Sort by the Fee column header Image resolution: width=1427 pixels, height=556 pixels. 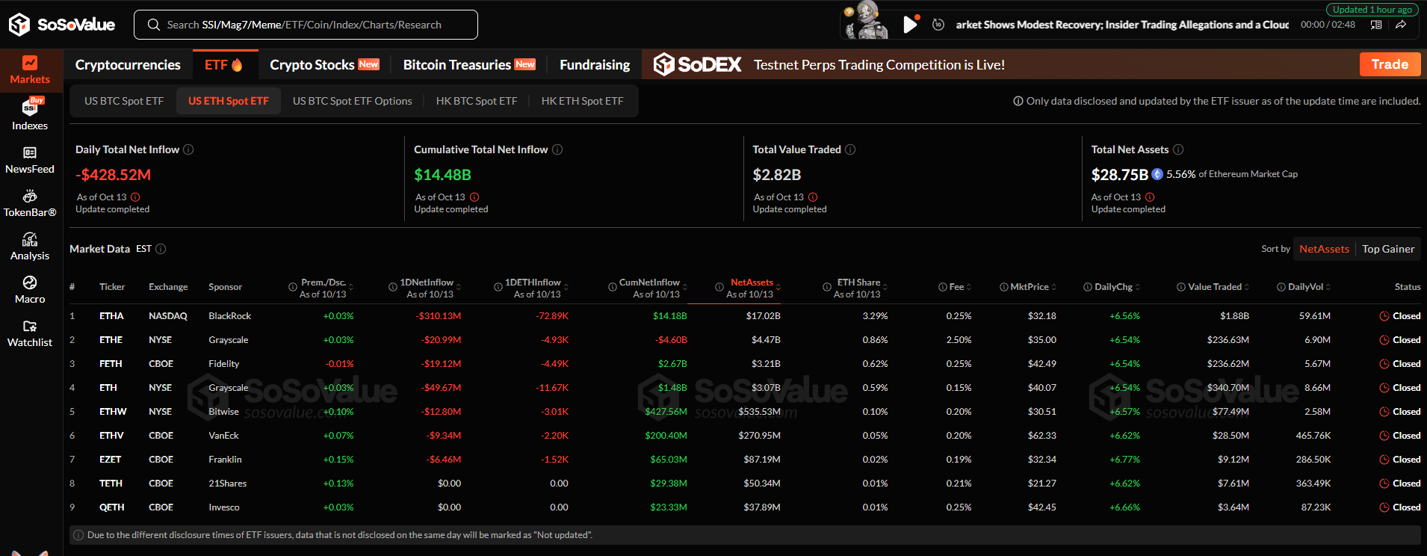click(x=956, y=287)
